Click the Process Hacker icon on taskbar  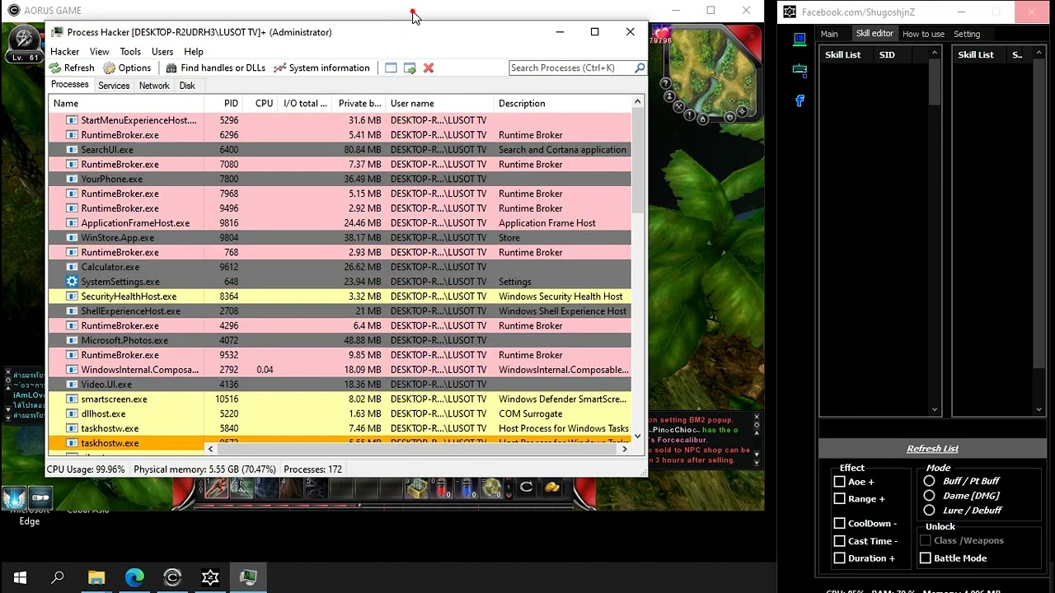point(248,577)
